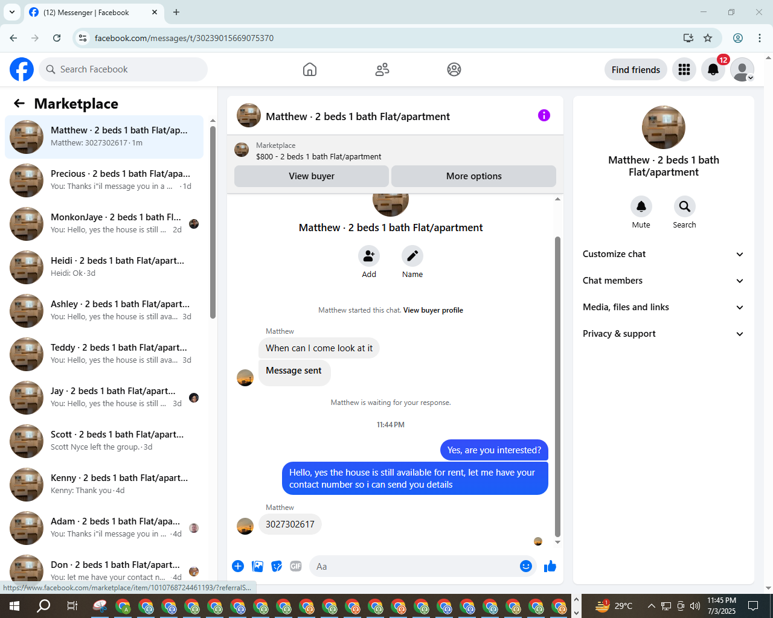Open the purple conversation info icon
This screenshot has width=773, height=618.
tap(544, 115)
